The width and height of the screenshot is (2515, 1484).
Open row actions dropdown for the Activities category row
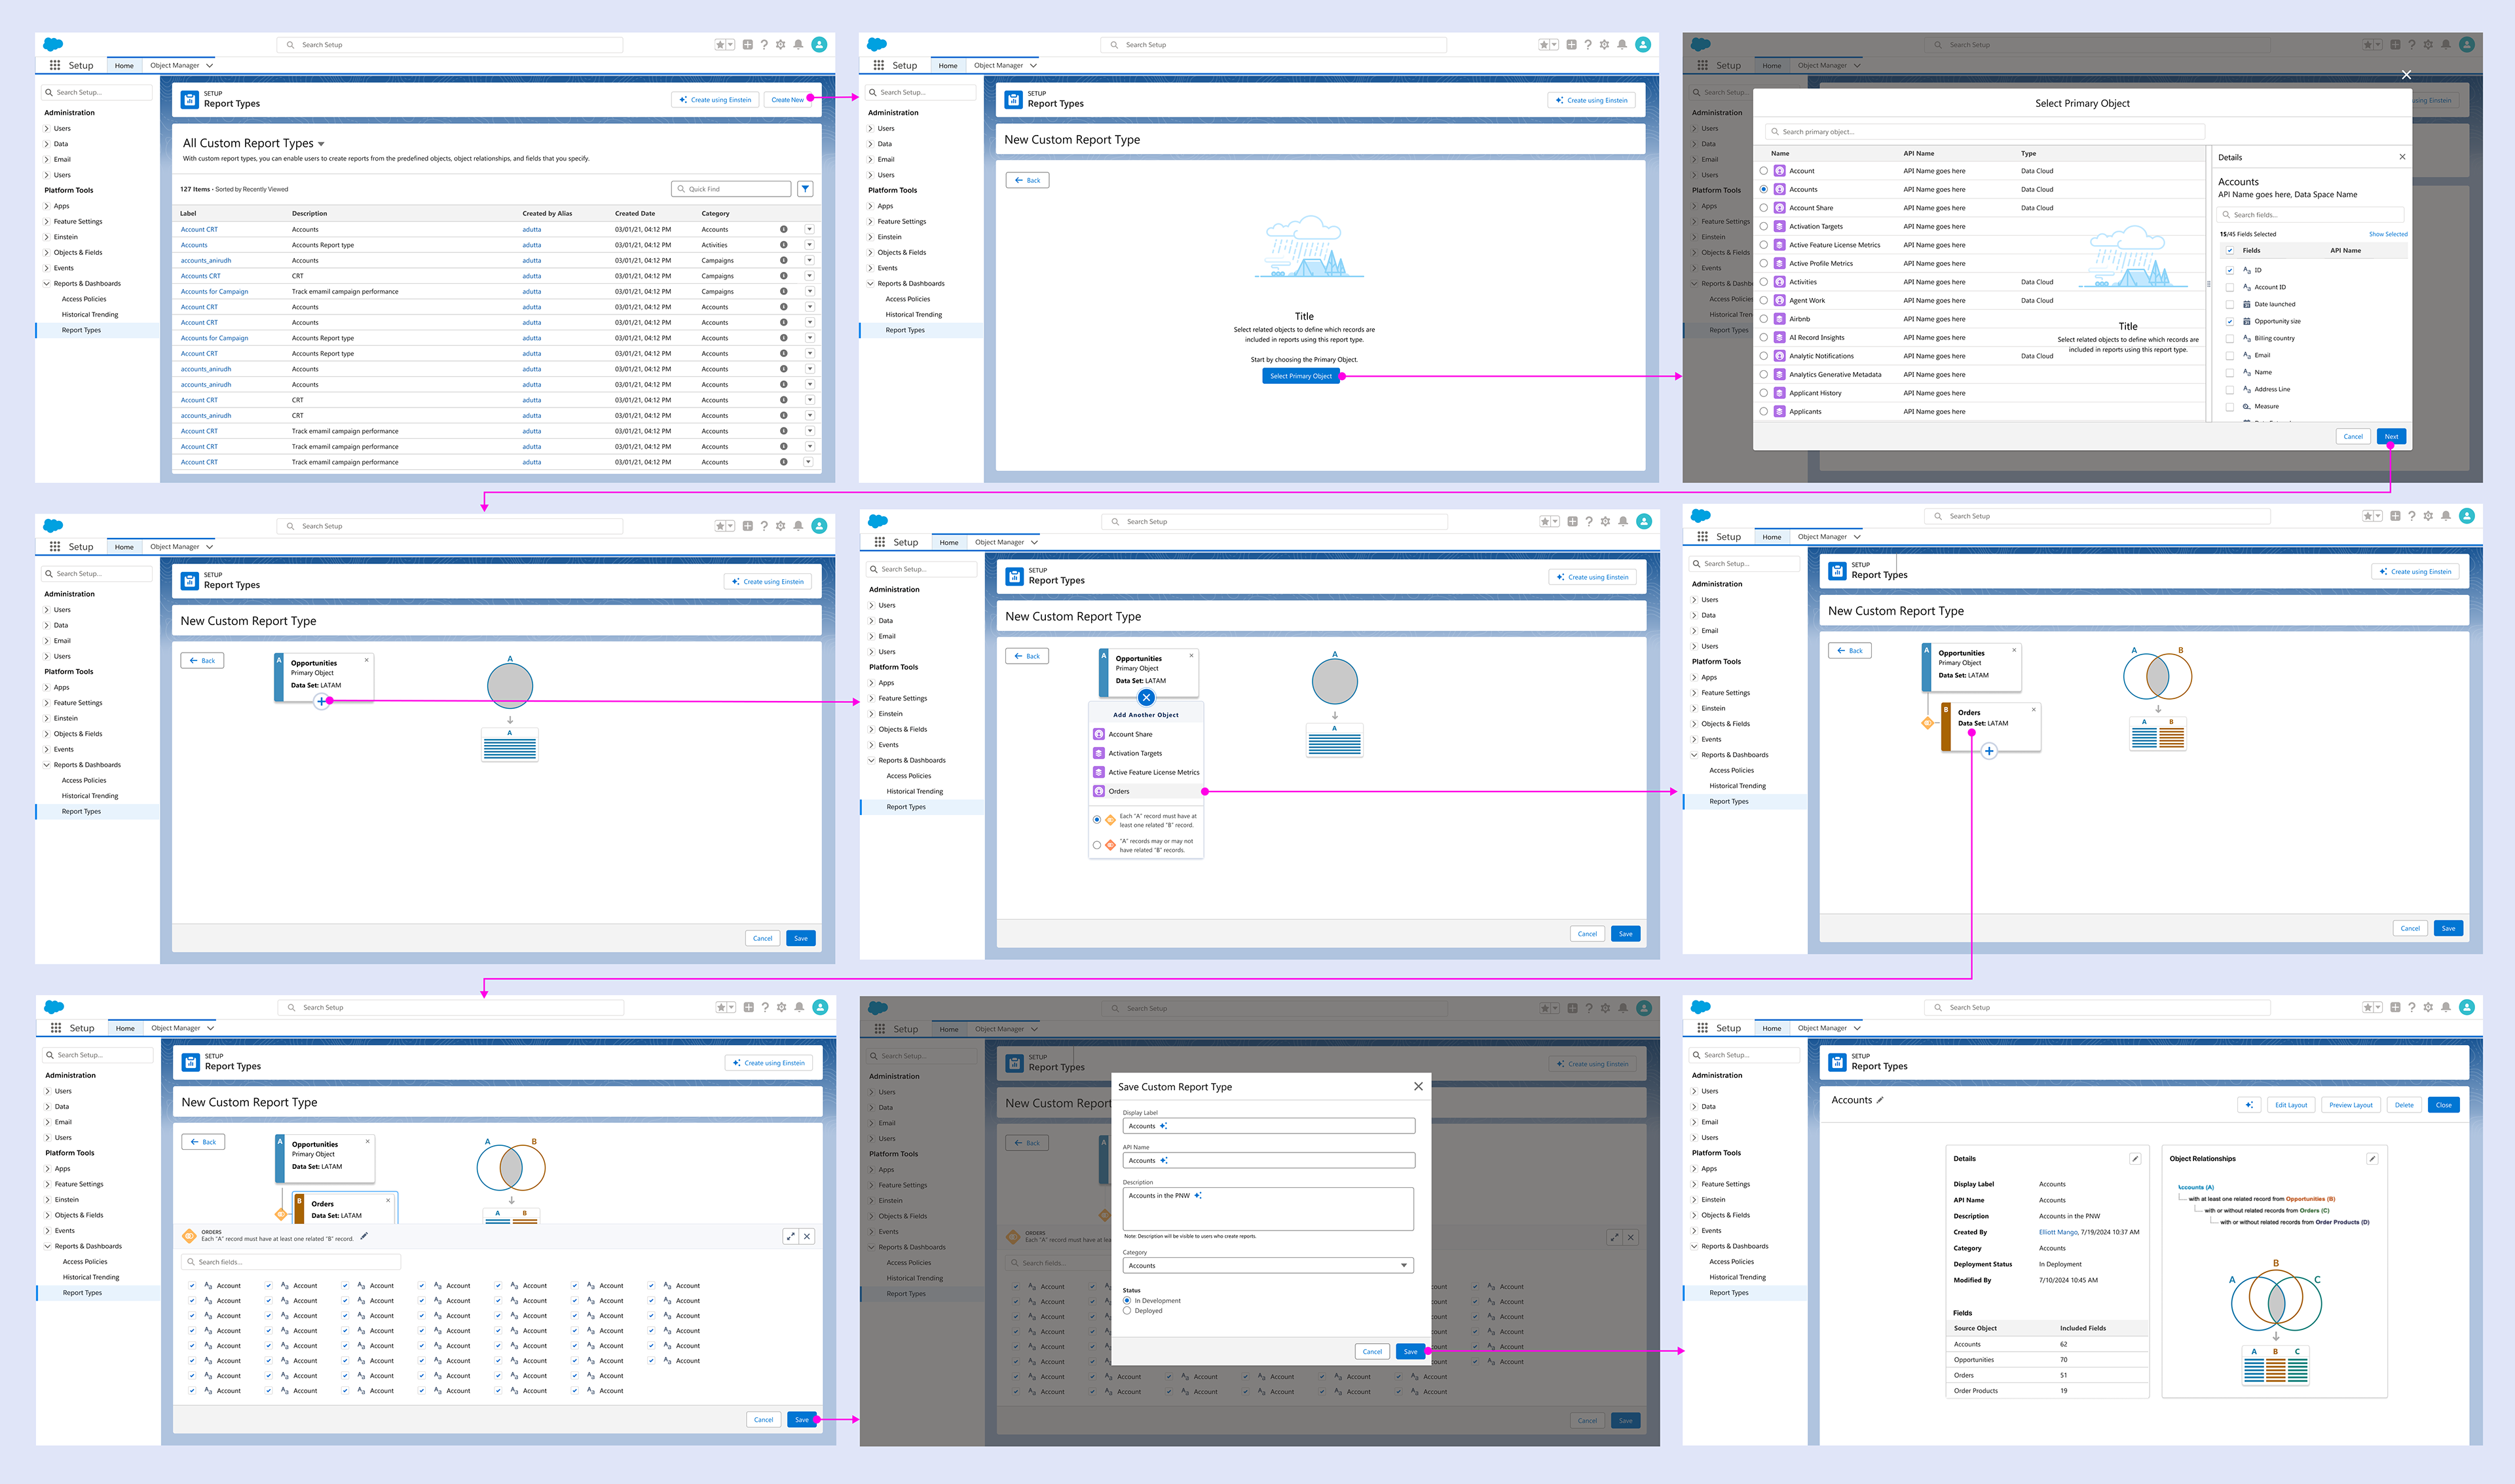click(809, 245)
